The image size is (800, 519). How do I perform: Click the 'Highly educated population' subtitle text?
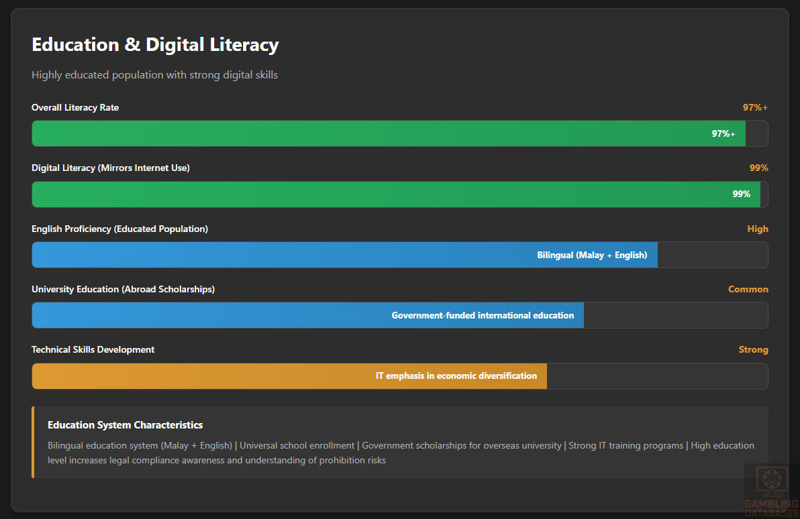point(154,75)
